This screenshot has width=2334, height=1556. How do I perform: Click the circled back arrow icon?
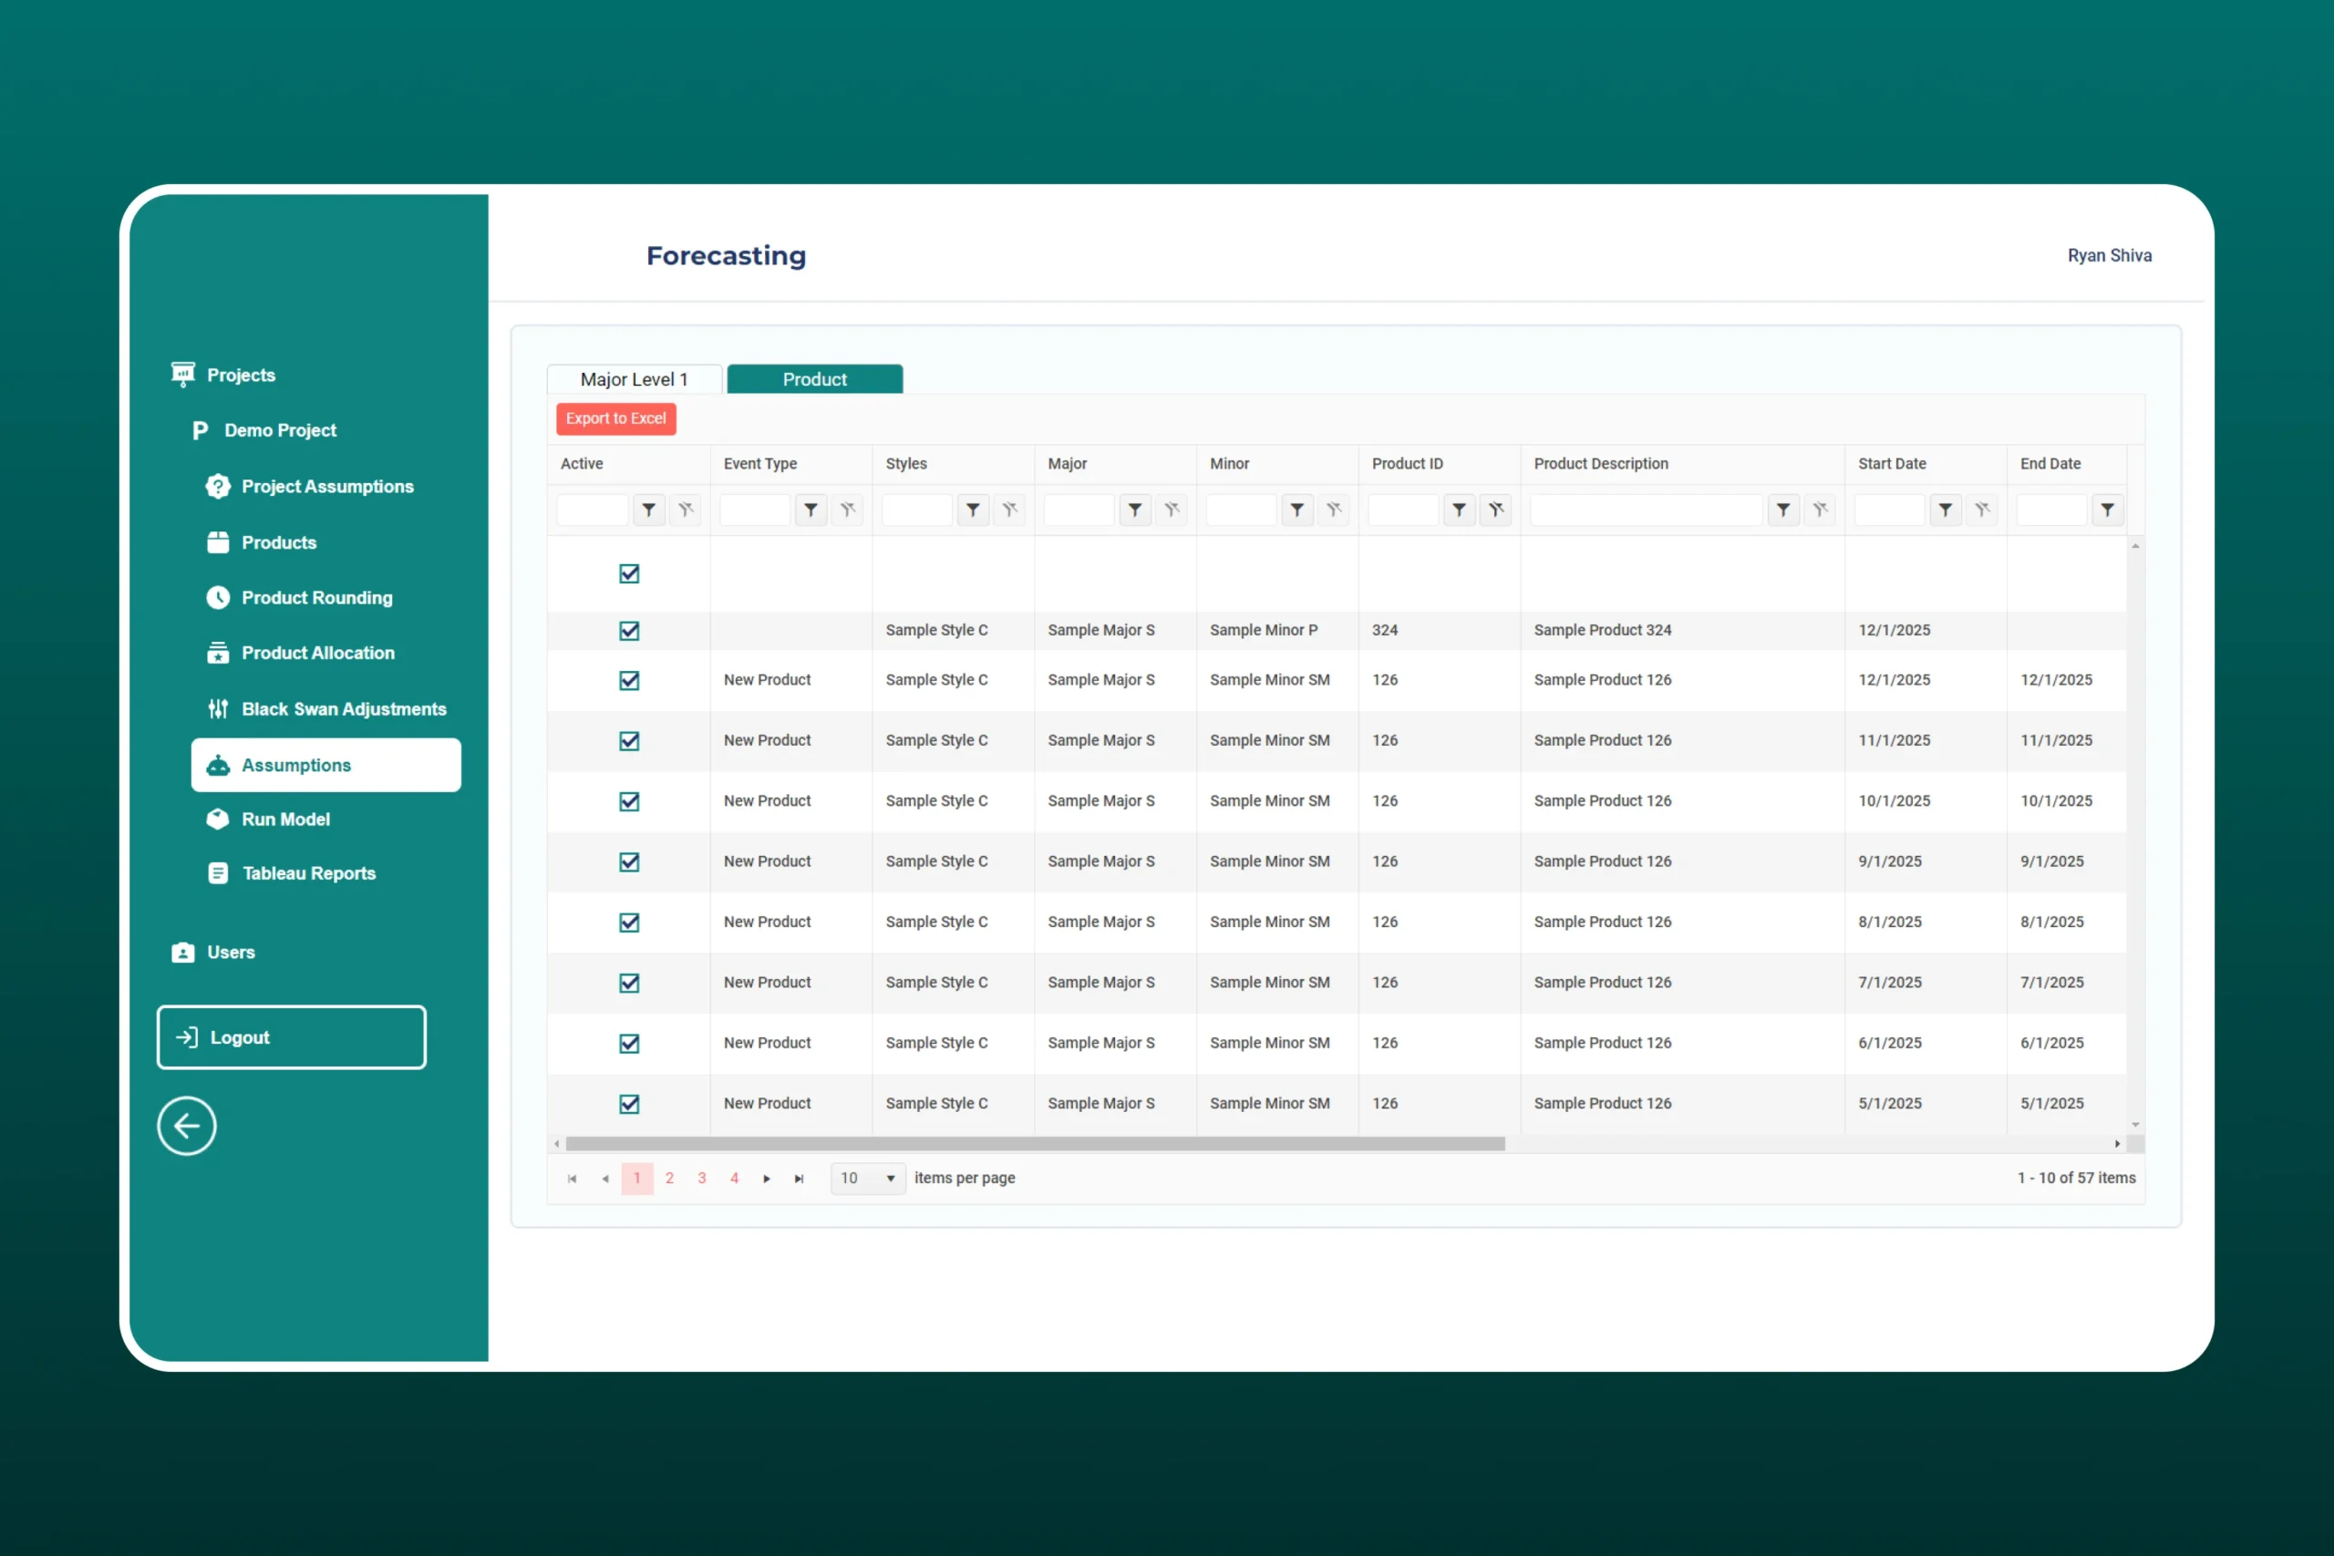click(x=187, y=1126)
